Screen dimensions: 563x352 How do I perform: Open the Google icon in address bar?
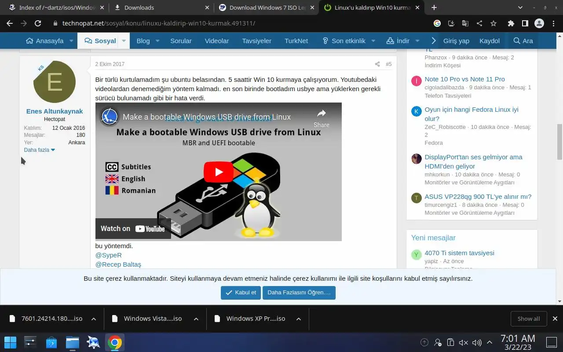click(437, 23)
